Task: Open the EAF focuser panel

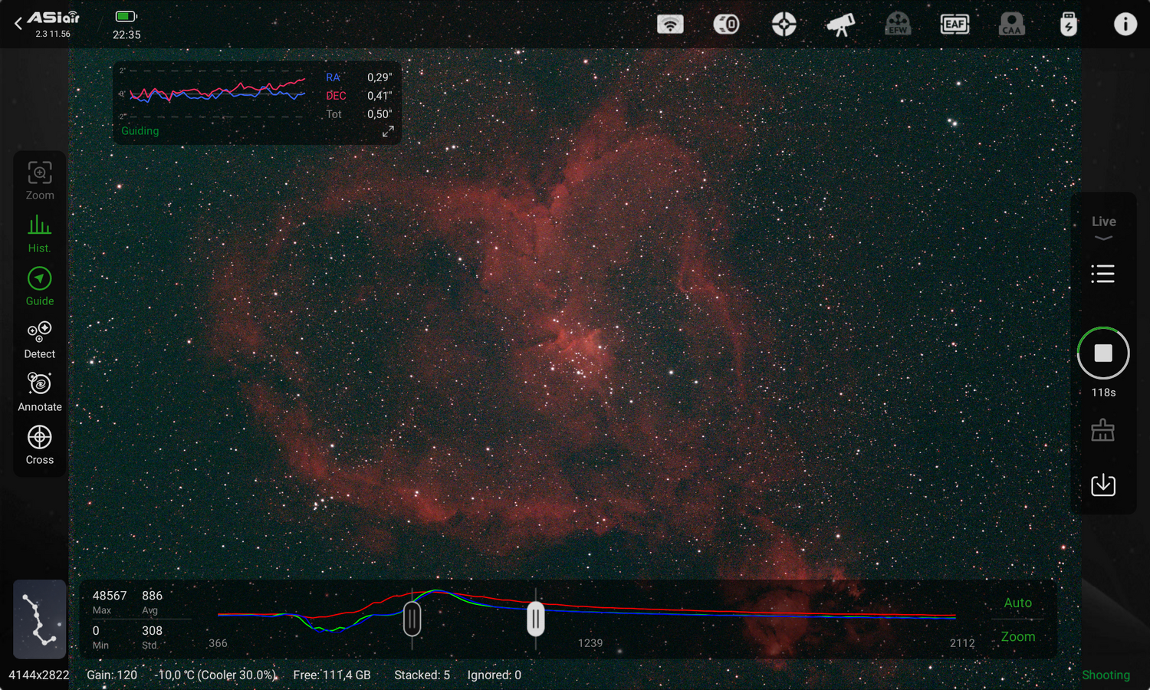Action: [955, 24]
